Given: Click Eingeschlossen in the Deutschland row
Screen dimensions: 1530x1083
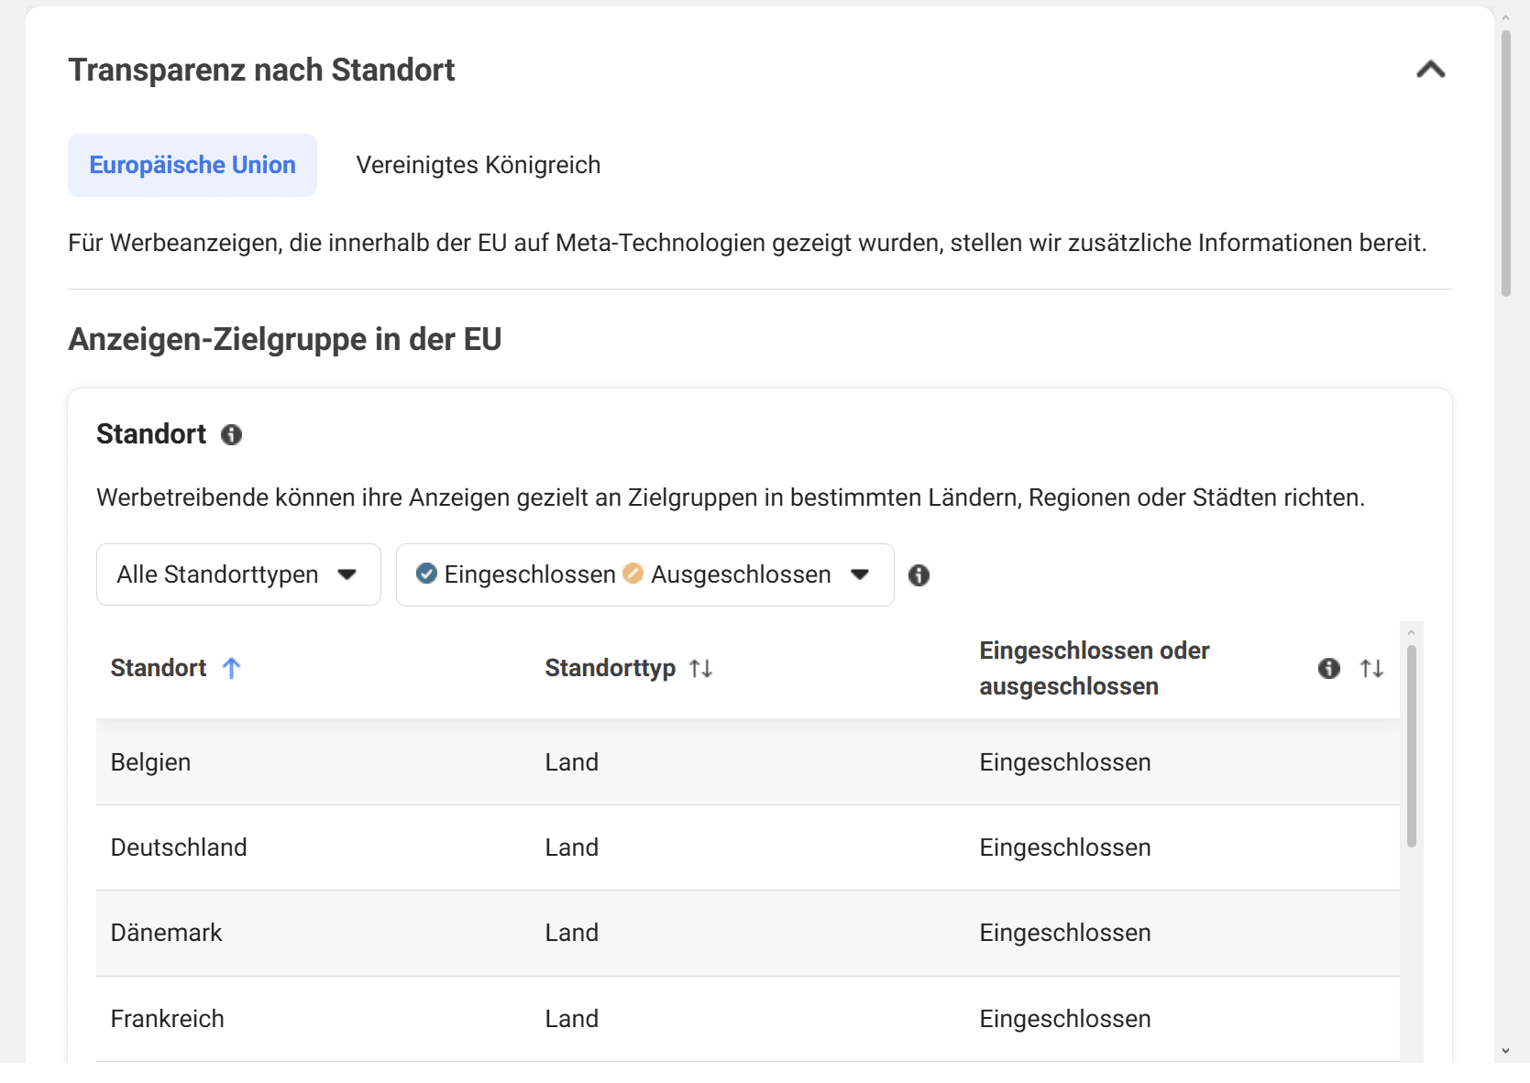Looking at the screenshot, I should [x=1064, y=848].
